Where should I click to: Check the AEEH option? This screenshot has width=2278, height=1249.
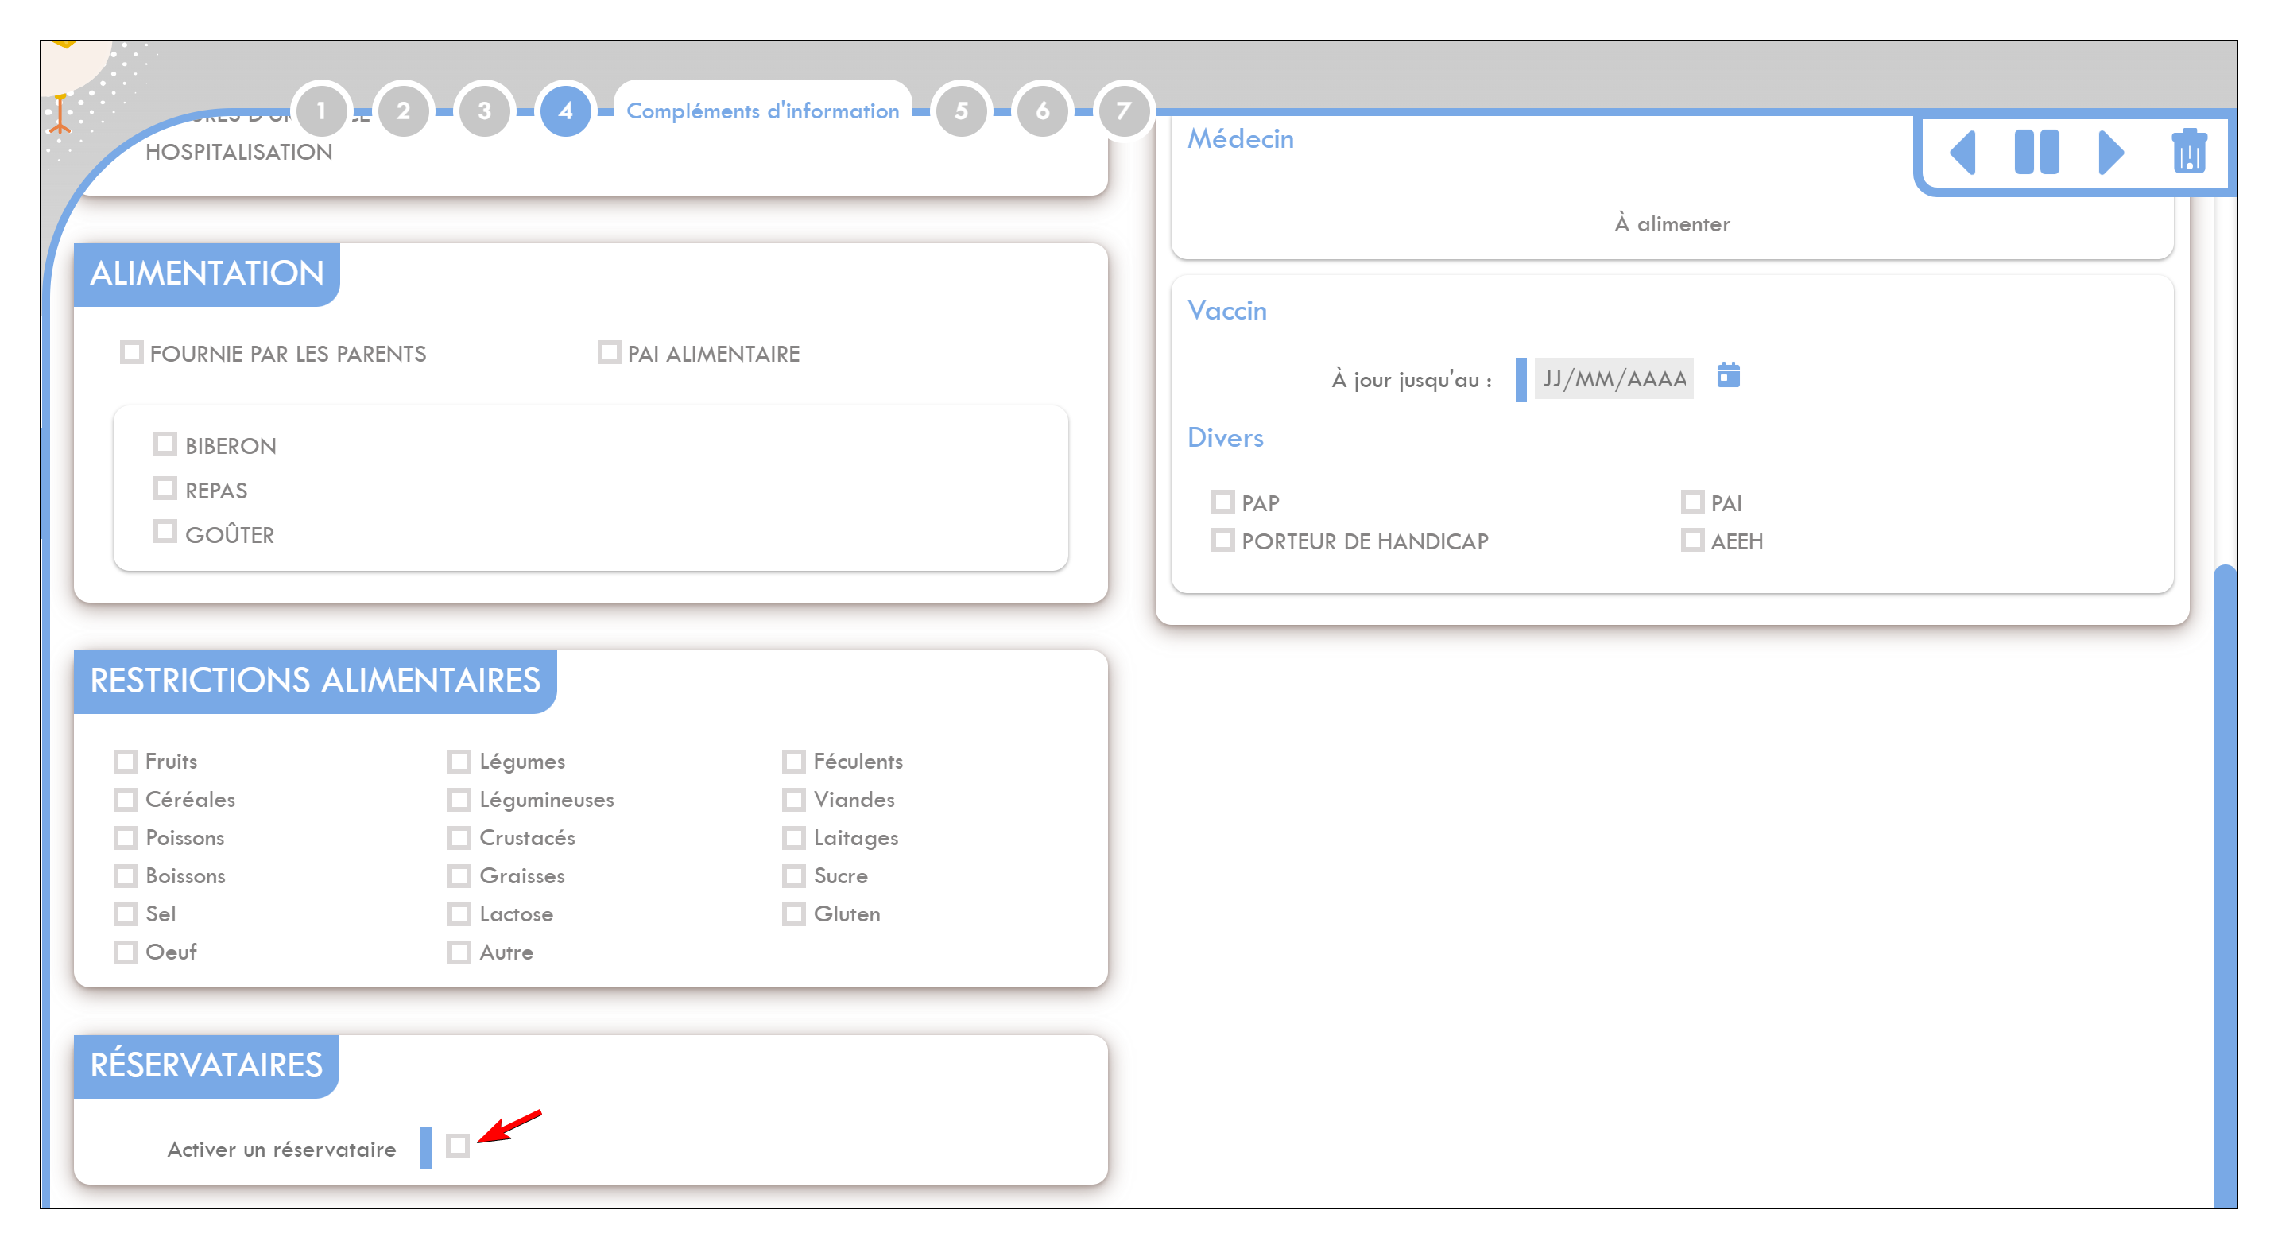[x=1692, y=540]
